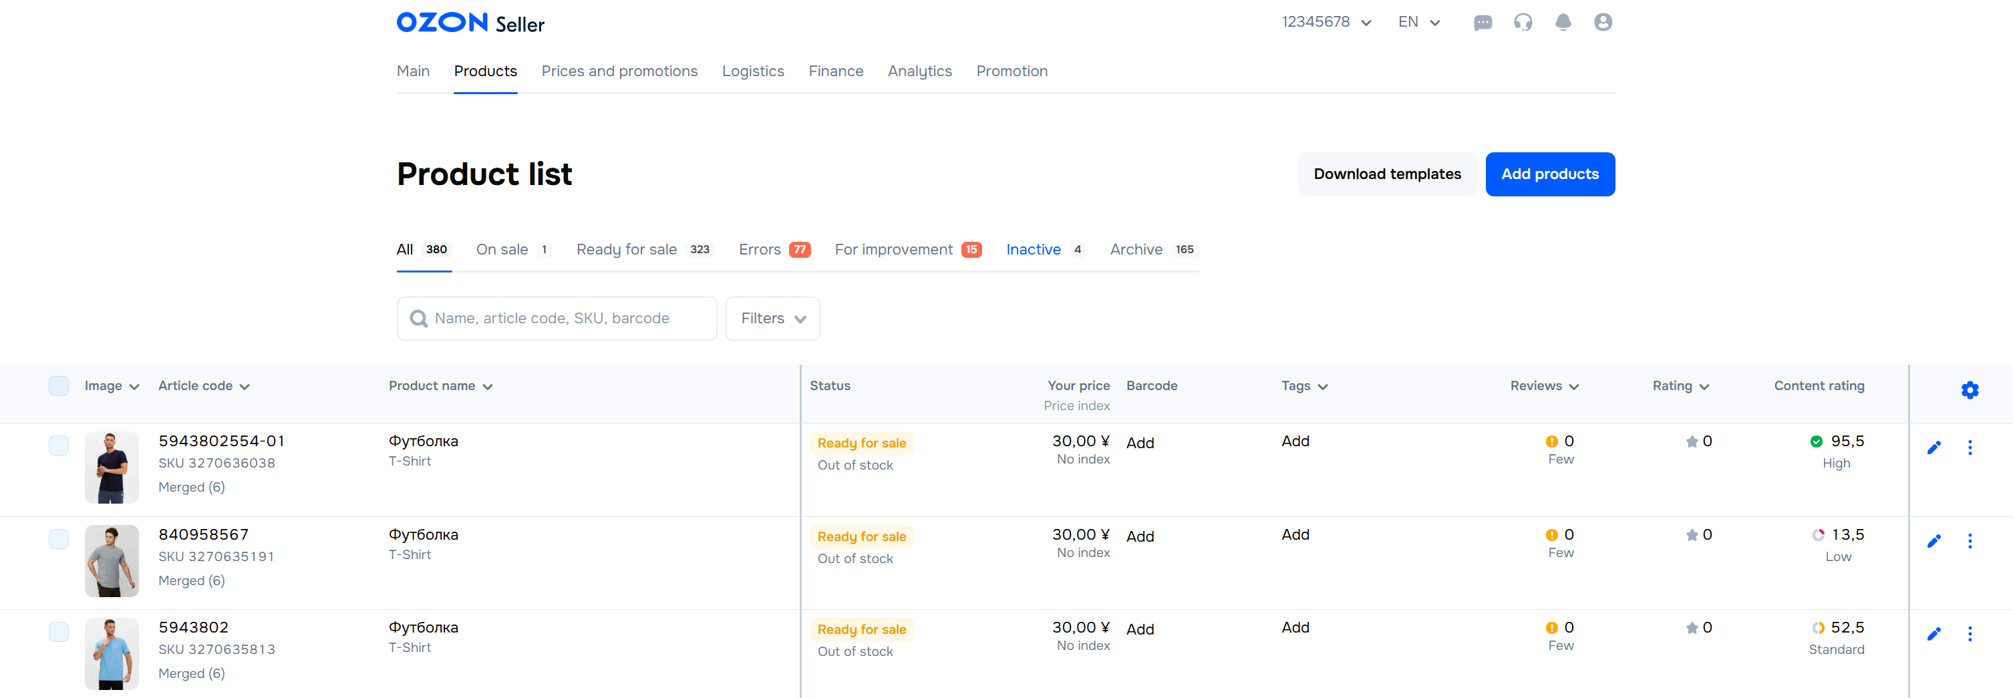This screenshot has width=2013, height=698.
Task: Expand the Filters dropdown
Action: [772, 318]
